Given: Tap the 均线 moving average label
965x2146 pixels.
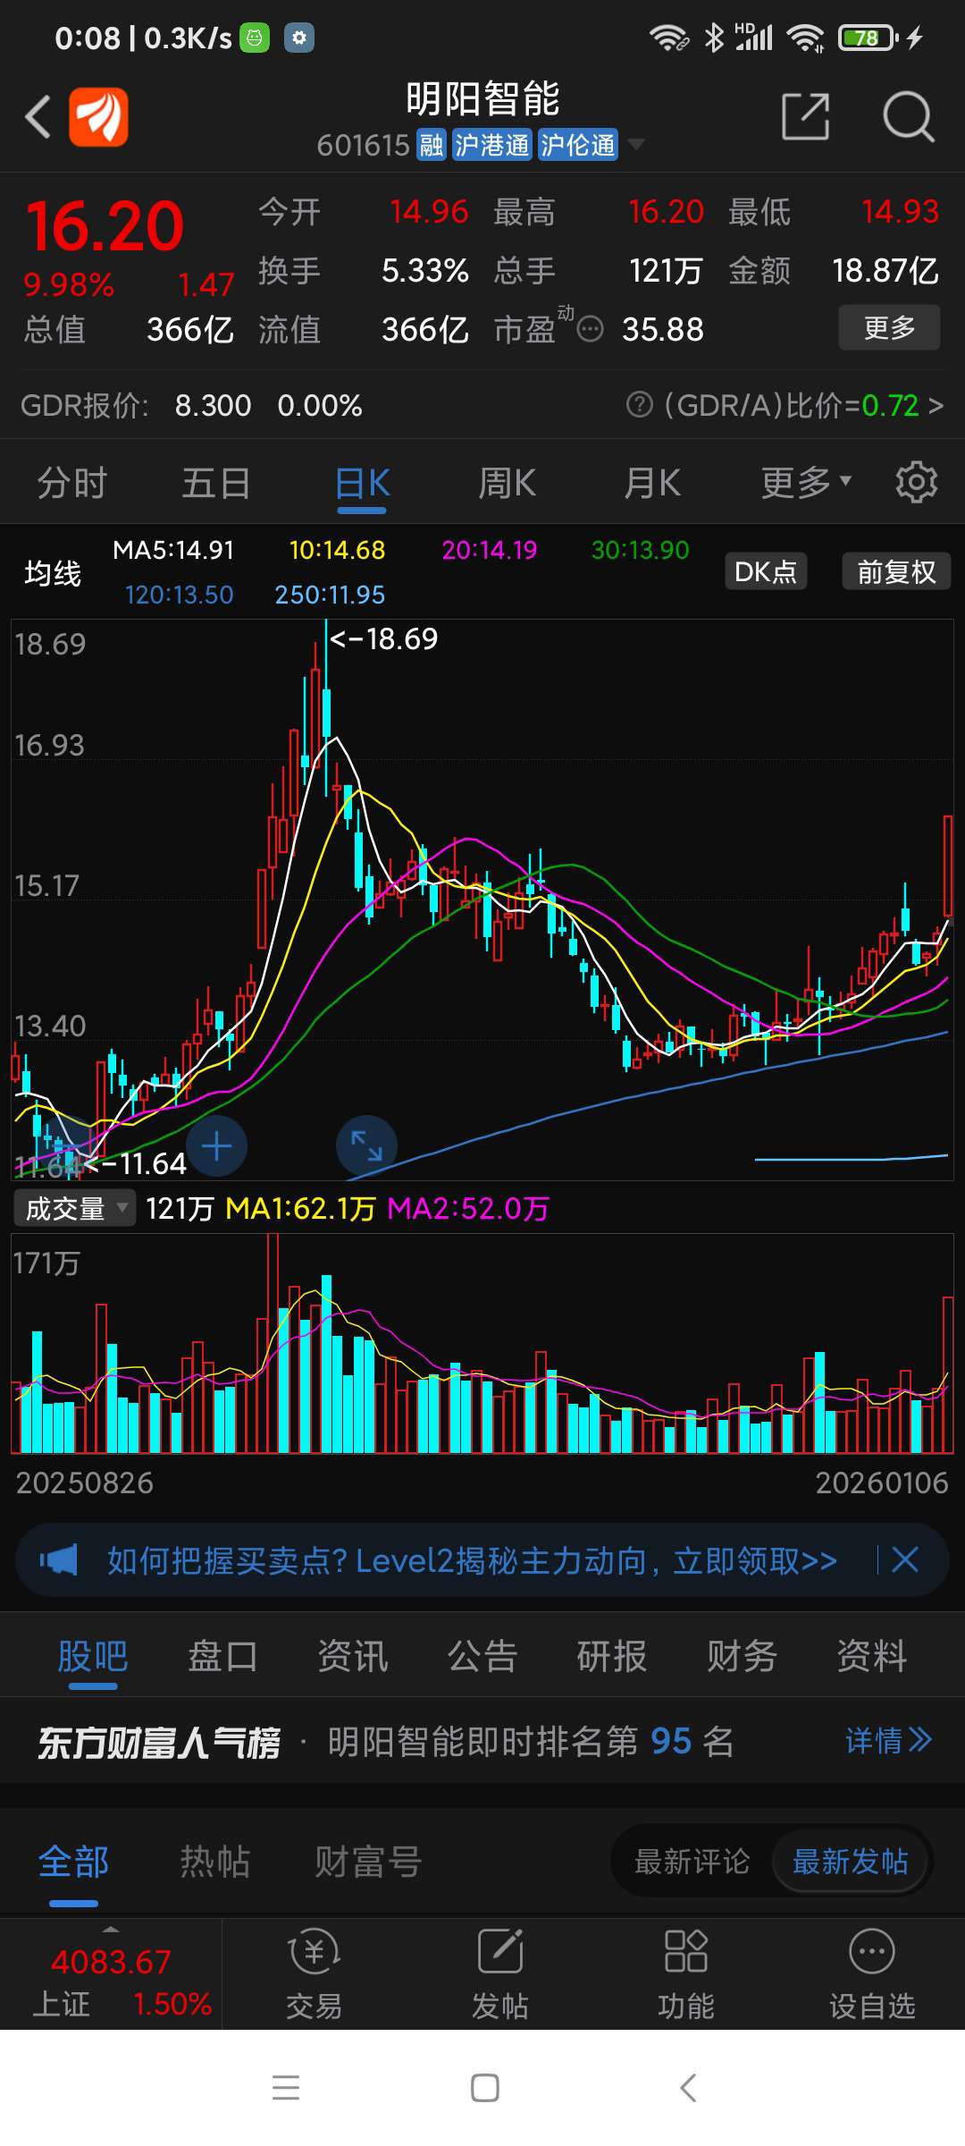Looking at the screenshot, I should (53, 573).
